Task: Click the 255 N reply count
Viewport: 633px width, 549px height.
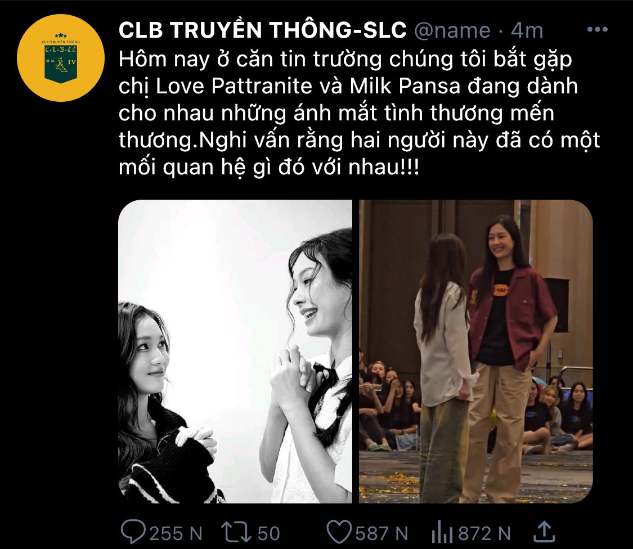Action: (x=176, y=533)
